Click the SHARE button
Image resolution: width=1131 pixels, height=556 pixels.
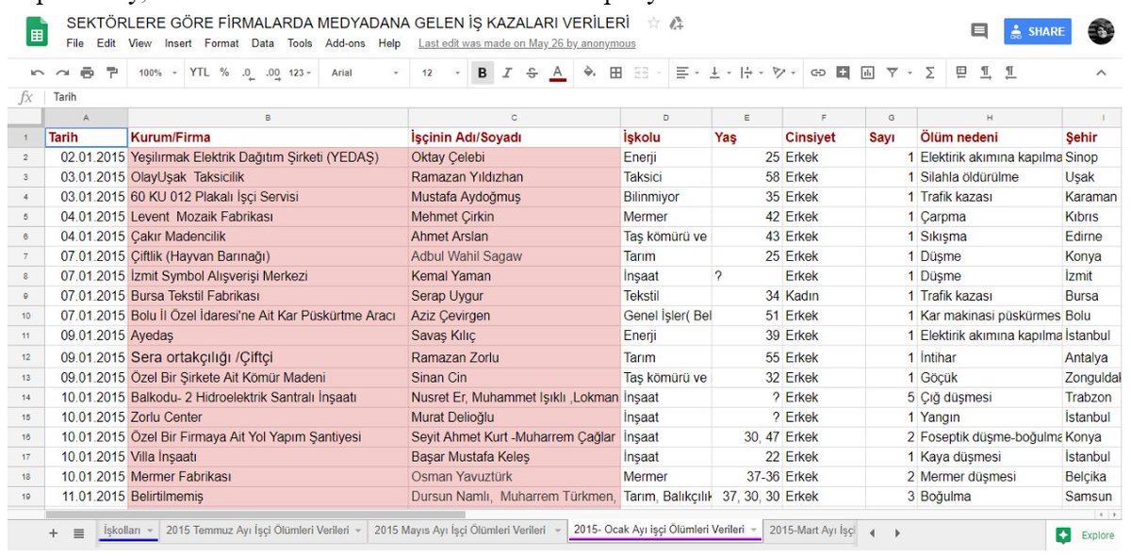(x=1038, y=31)
